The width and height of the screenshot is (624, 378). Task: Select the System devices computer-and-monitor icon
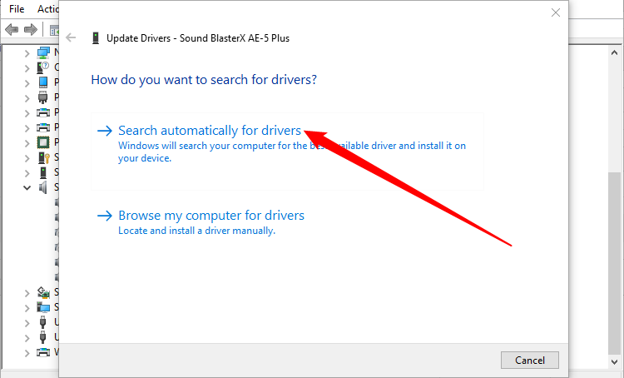(43, 307)
